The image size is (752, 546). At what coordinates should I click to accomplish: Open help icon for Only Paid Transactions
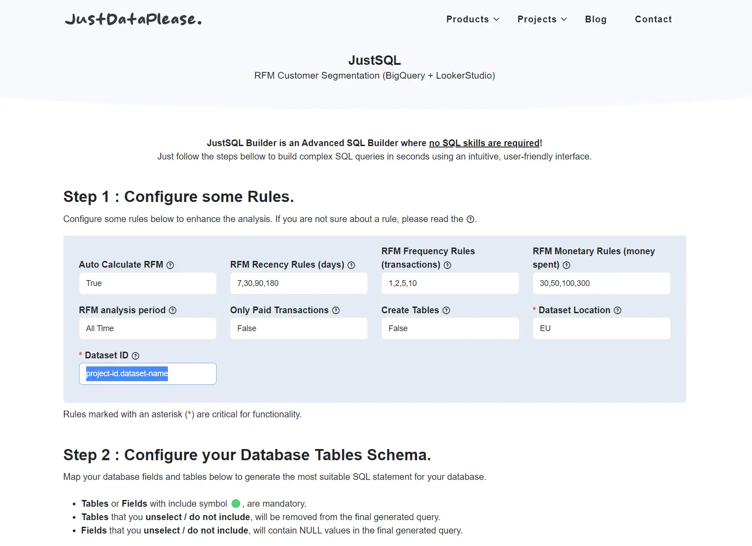coord(336,311)
